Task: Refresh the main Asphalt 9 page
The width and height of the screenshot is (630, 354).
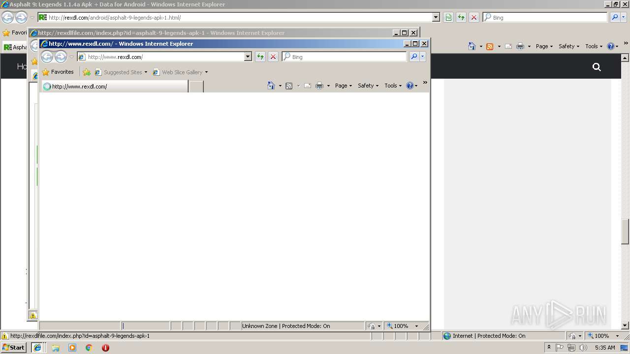Action: (461, 18)
